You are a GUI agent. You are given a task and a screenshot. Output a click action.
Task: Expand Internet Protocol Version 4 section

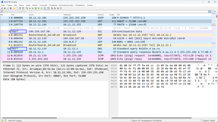pos(2,72)
